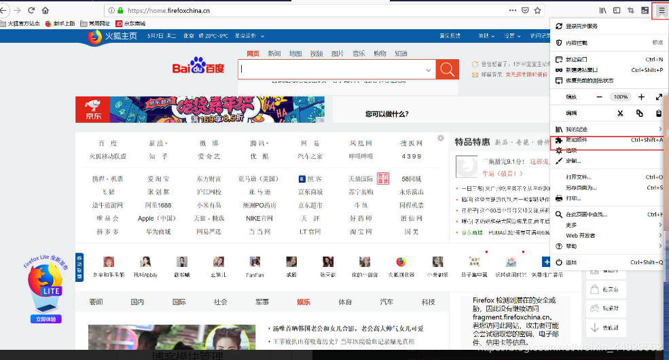Choose 退出 from the menu

[x=609, y=262]
